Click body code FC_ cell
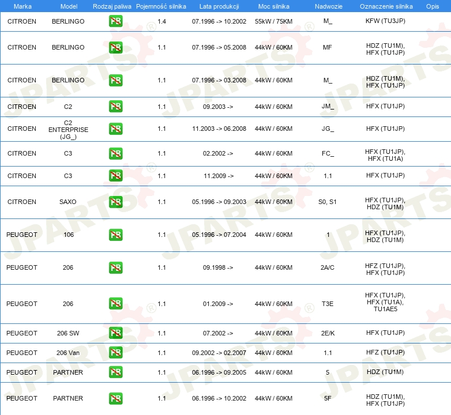This screenshot has width=451, height=415. click(x=328, y=153)
